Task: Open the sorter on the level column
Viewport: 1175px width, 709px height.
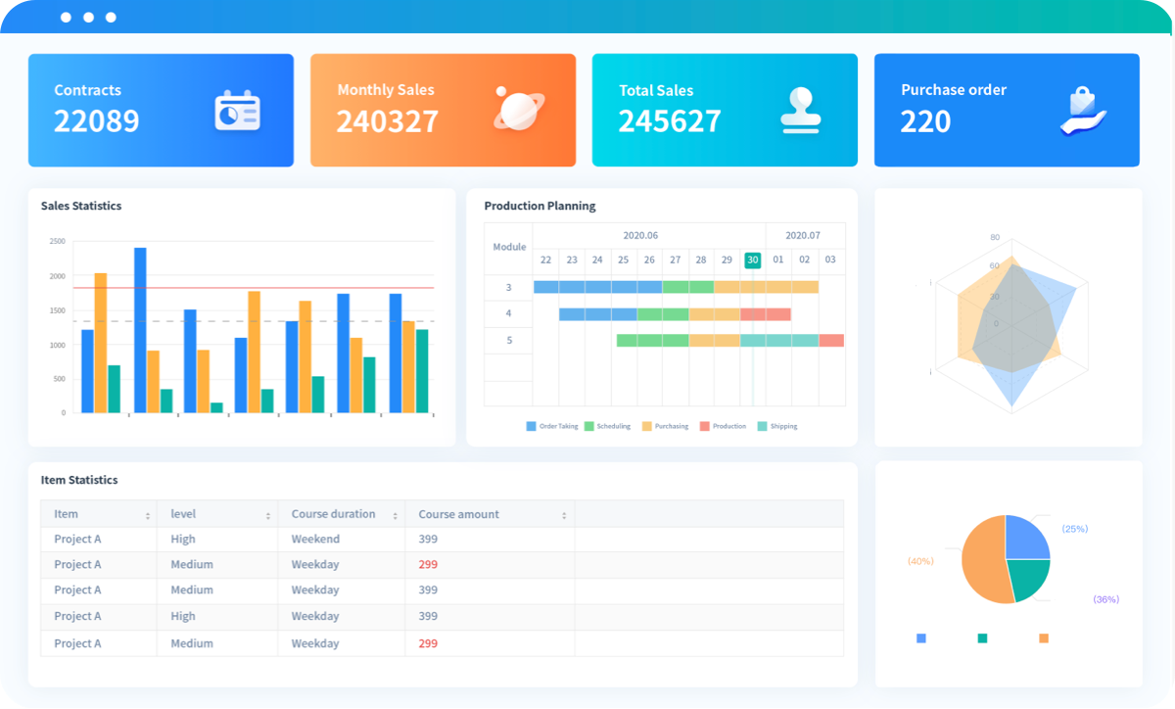Action: (268, 513)
